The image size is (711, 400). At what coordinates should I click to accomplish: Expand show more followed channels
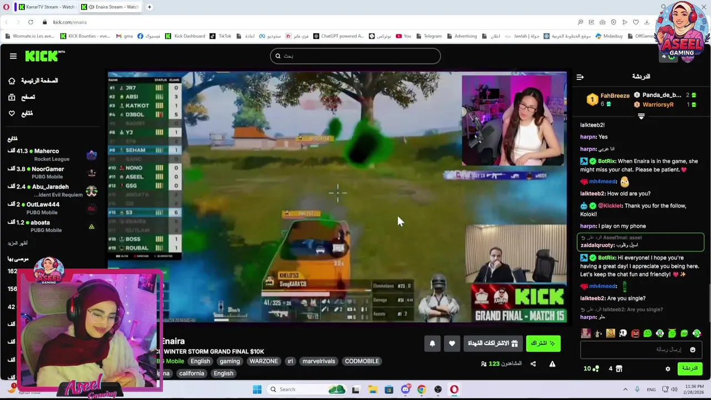tap(18, 243)
